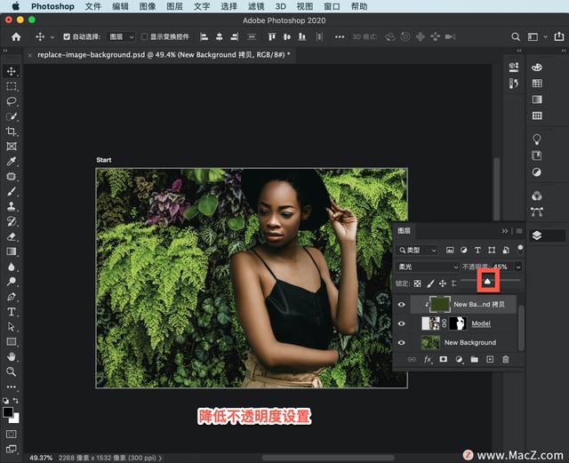Select the Spot Healing Brush tool
Viewport: 569px width, 463px height.
(x=12, y=176)
